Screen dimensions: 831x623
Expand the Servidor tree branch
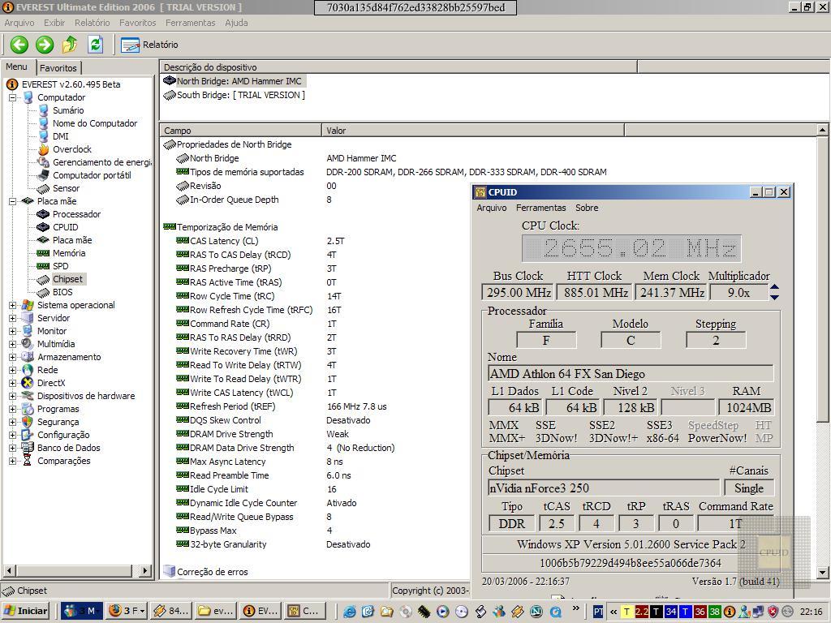(x=13, y=318)
